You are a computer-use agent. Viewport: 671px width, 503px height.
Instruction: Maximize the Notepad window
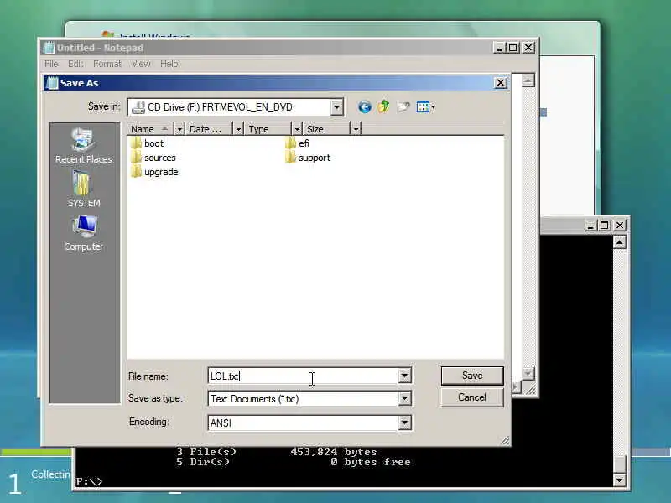[x=513, y=47]
